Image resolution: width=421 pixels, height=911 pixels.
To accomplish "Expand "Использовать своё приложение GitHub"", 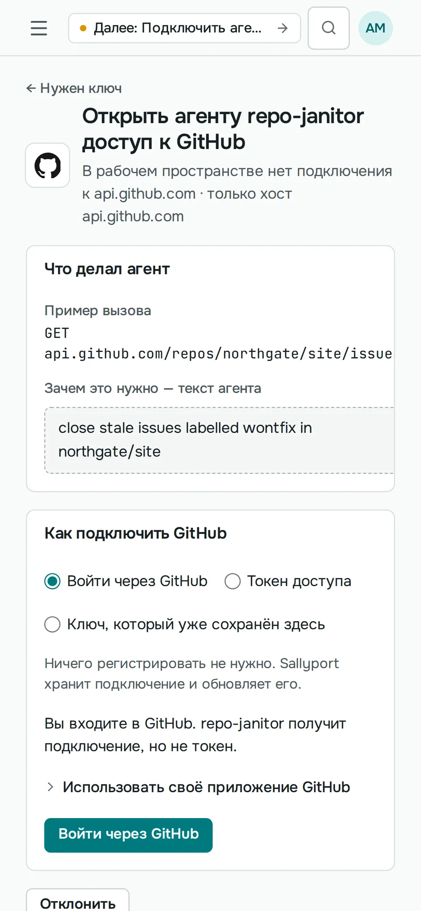I will (x=198, y=787).
